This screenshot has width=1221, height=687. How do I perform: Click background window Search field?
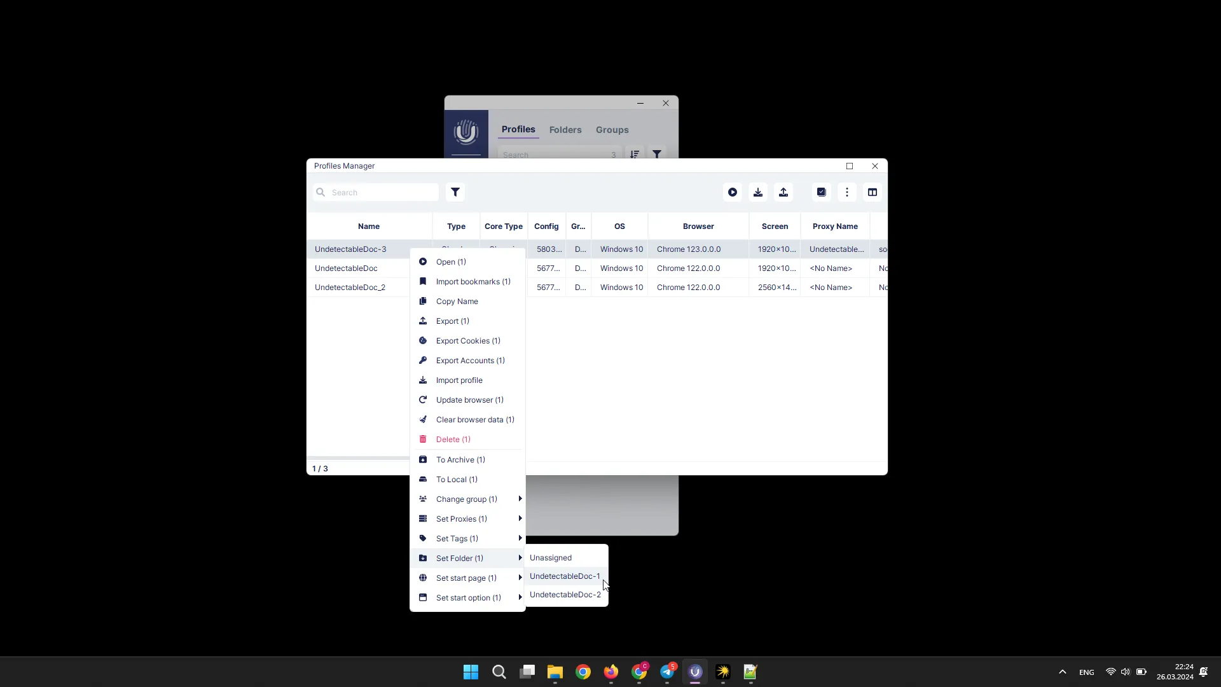coord(559,154)
